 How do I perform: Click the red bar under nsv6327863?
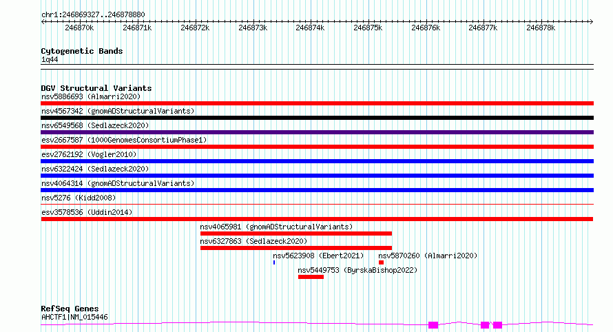(296, 248)
